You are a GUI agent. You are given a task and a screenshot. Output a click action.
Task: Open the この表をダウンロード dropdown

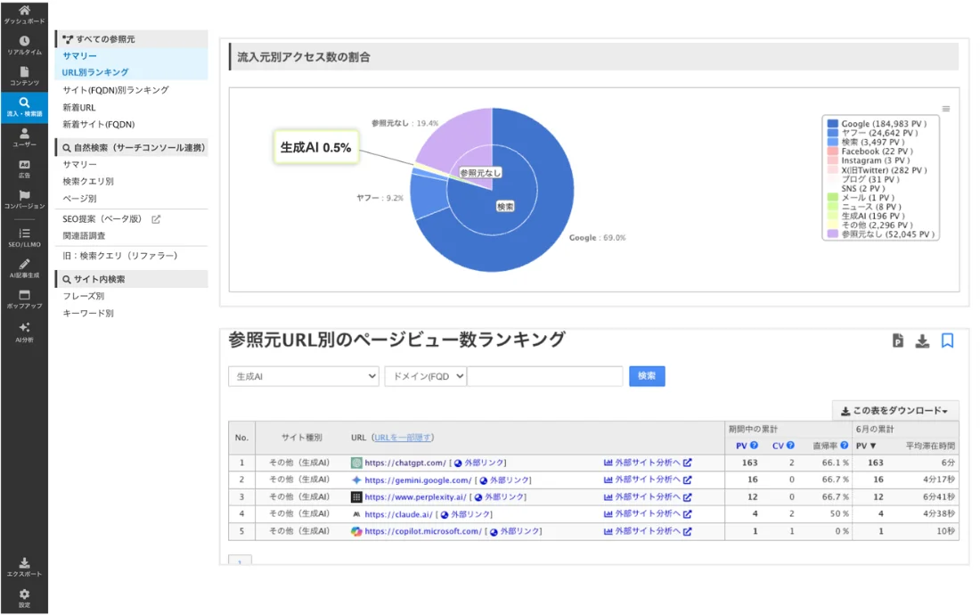pyautogui.click(x=895, y=411)
